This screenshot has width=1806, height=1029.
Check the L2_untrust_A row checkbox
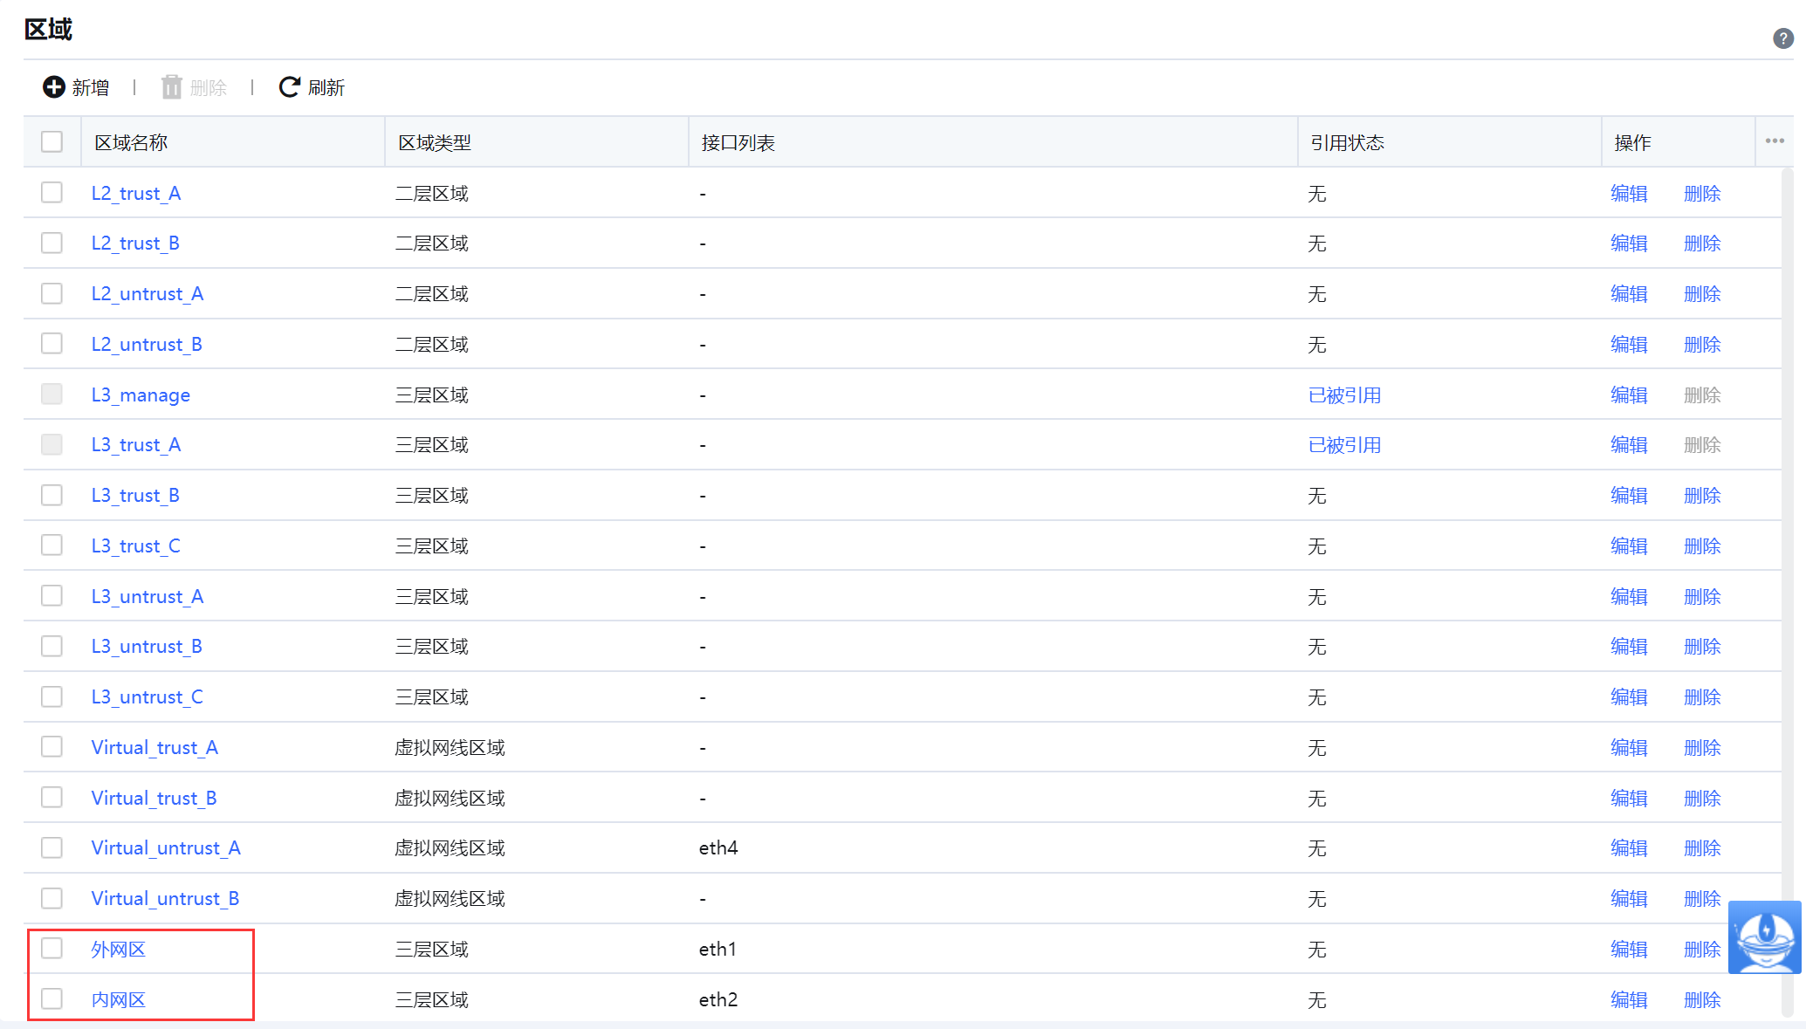52,293
